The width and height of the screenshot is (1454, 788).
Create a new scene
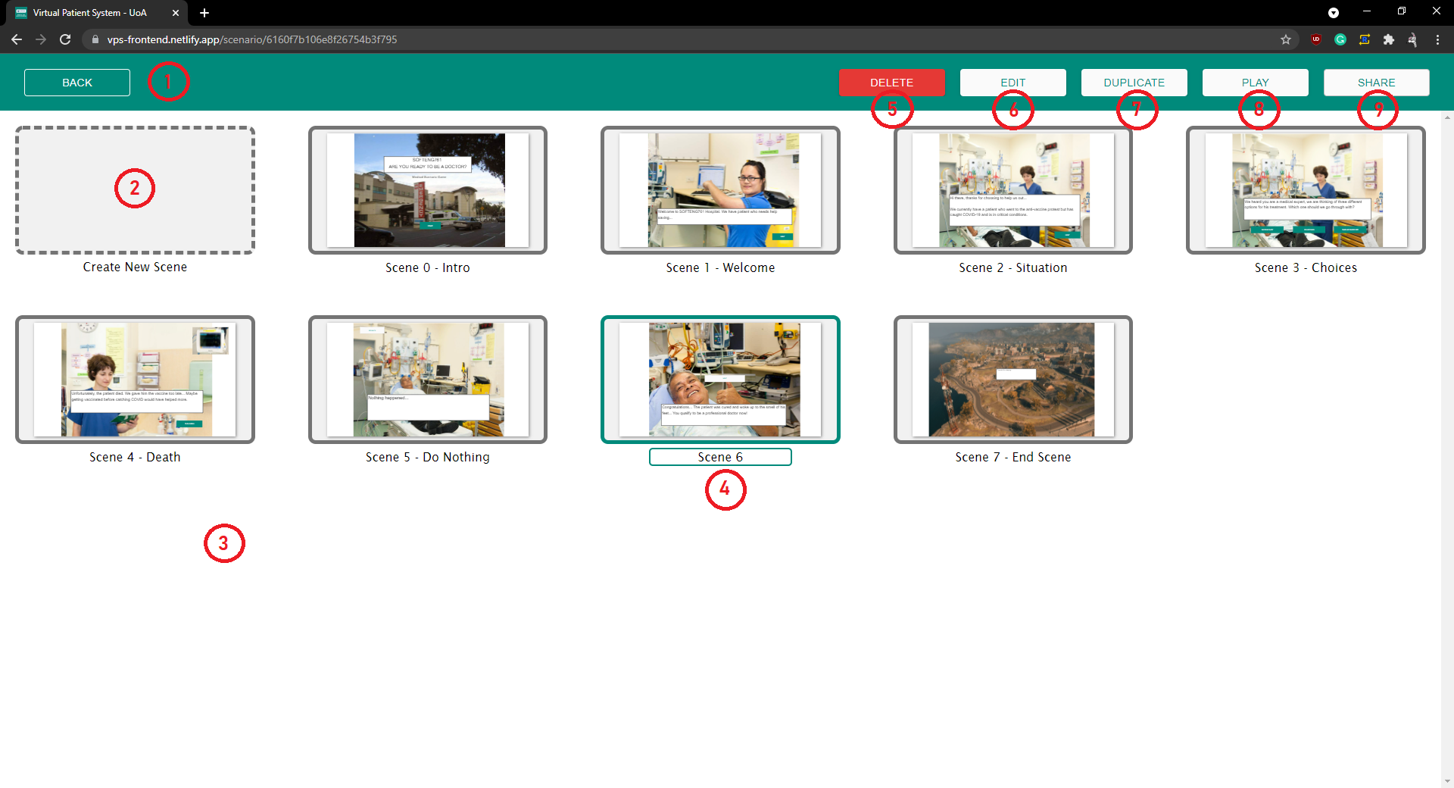point(135,190)
